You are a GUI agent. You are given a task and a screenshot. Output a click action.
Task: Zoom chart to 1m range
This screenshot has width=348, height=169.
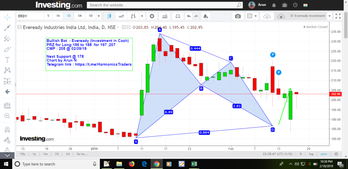coord(45,154)
